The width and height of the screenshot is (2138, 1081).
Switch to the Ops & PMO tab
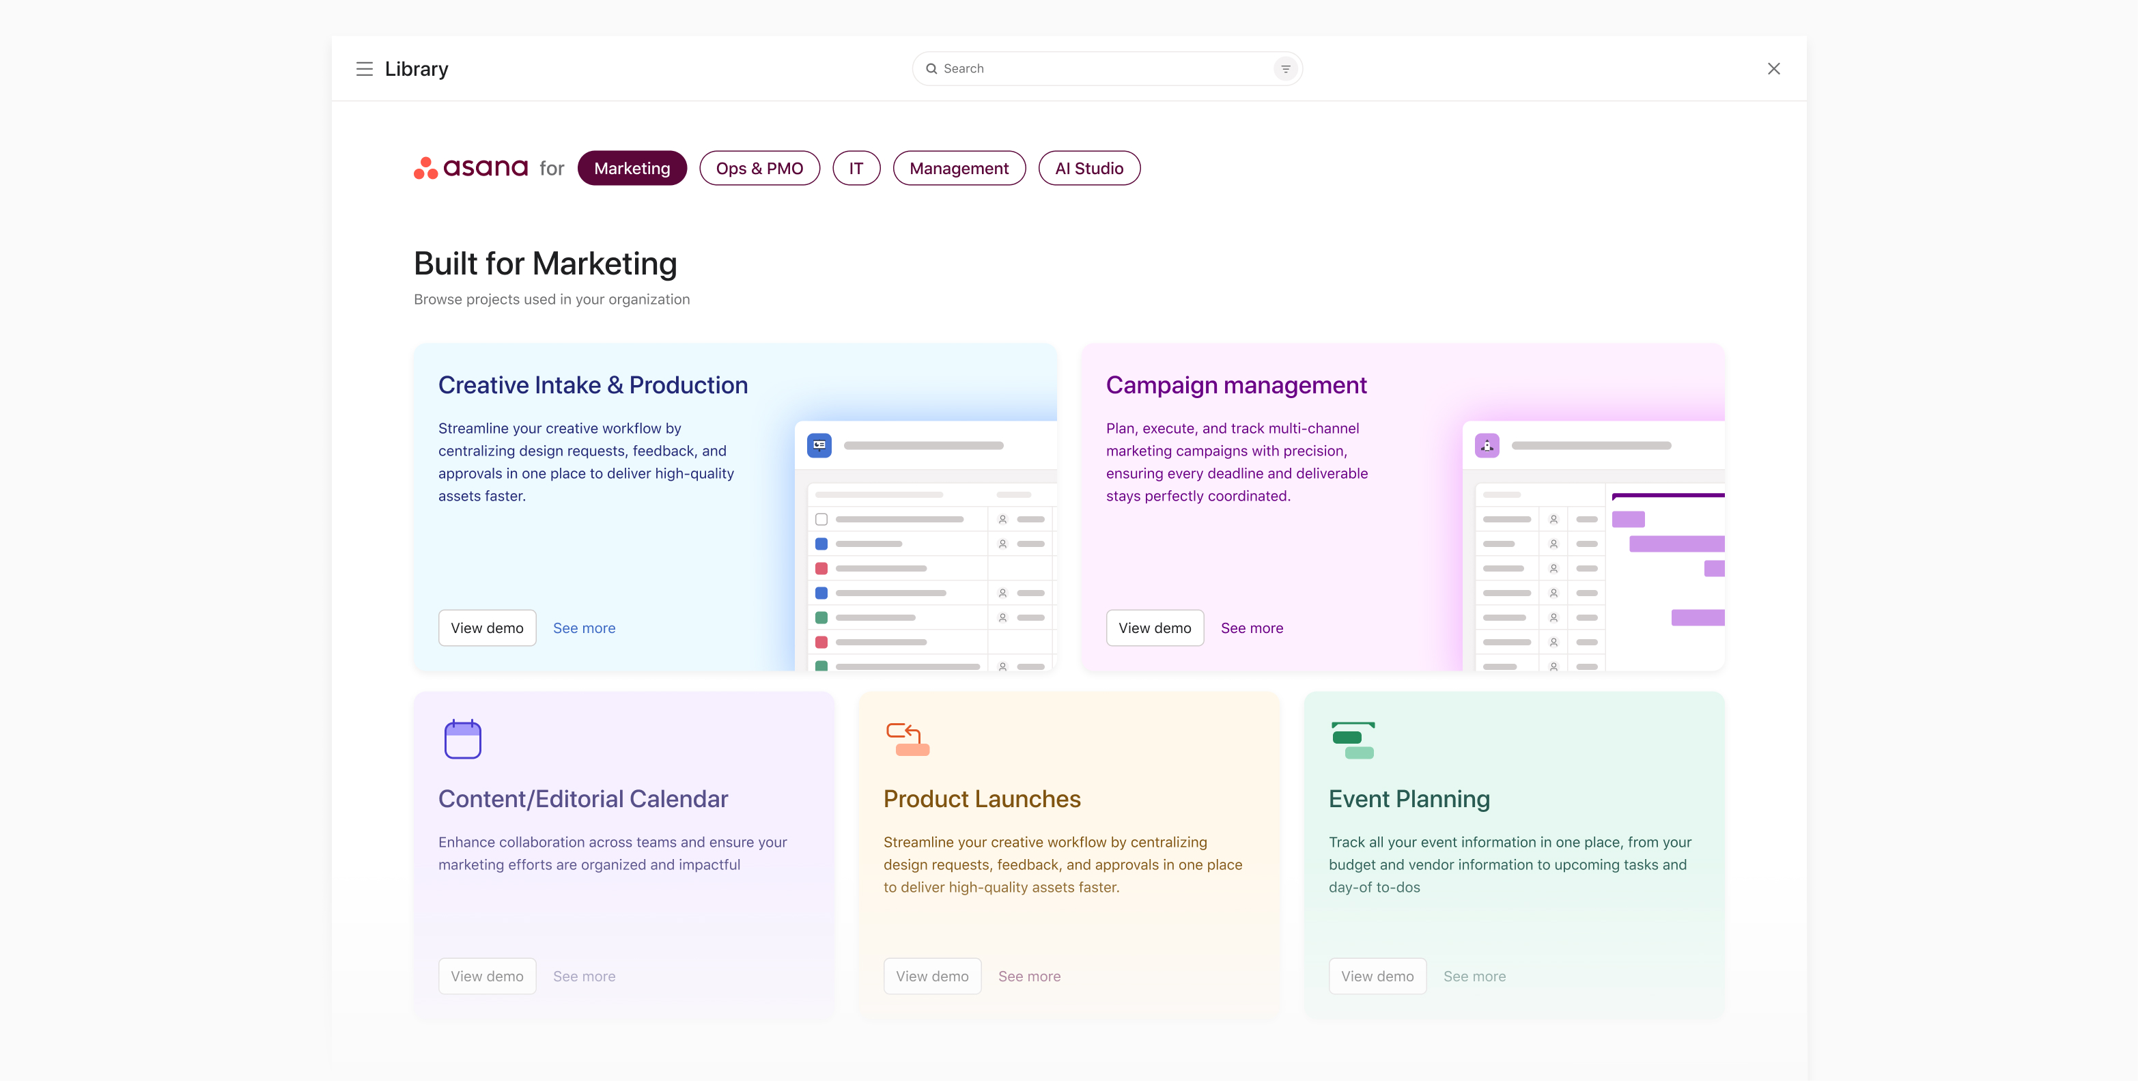pyautogui.click(x=759, y=169)
